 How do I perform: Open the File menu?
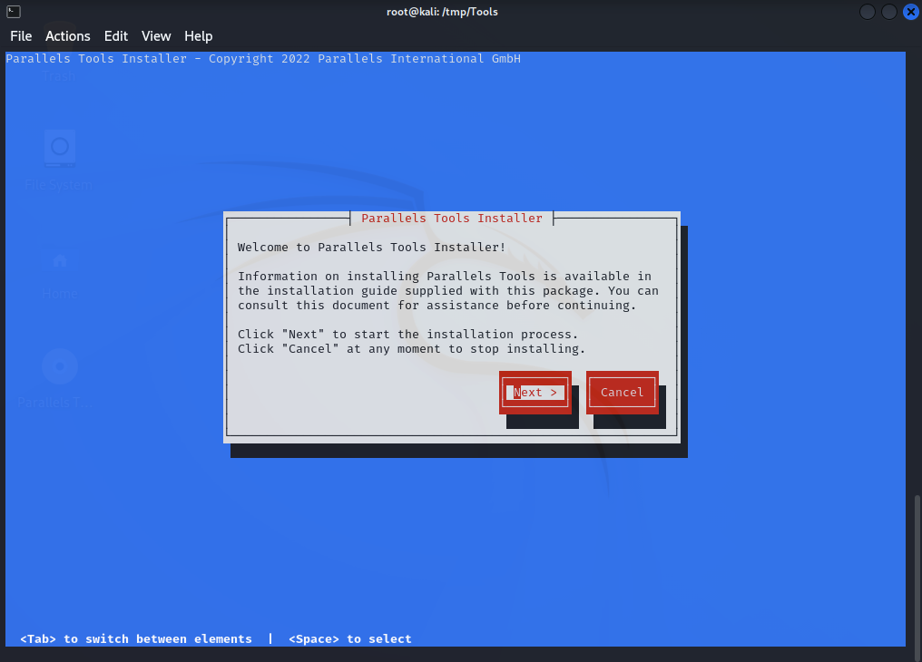click(21, 36)
